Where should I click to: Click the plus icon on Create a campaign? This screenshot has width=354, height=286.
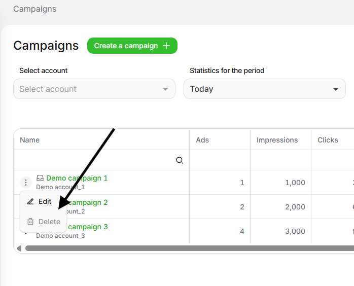(166, 46)
